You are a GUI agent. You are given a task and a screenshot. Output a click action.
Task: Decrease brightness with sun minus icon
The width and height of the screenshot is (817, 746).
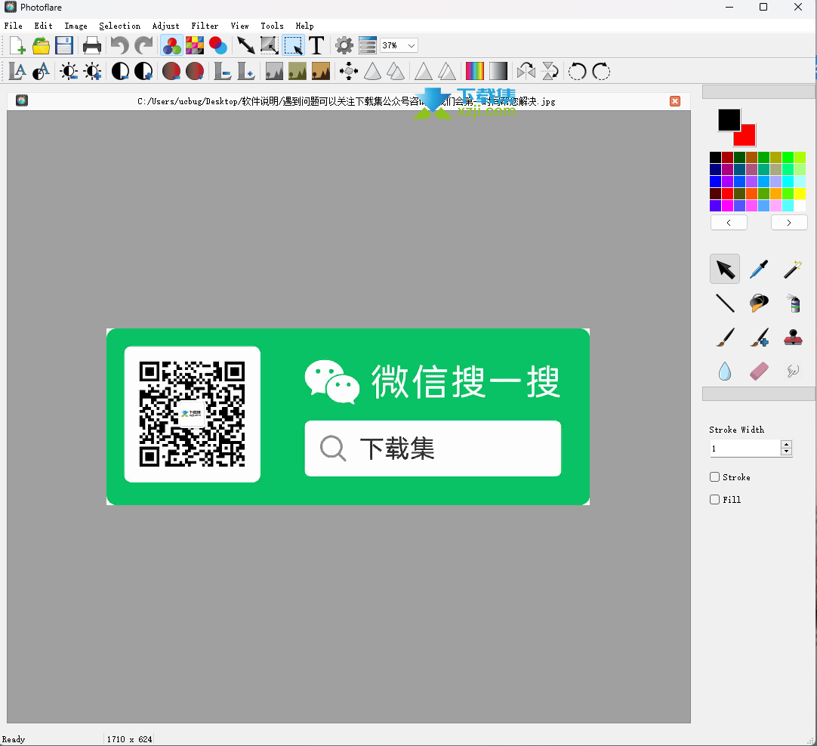point(69,72)
